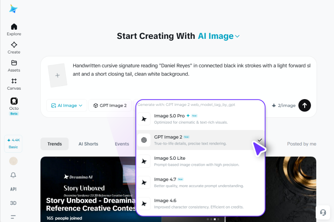Click the sparkle icon beside Image 5.0 Pro

coord(188,116)
